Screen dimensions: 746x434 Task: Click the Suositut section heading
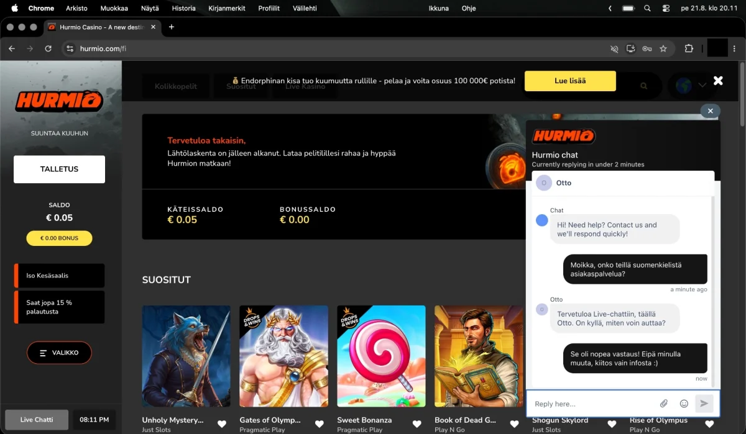pos(167,280)
